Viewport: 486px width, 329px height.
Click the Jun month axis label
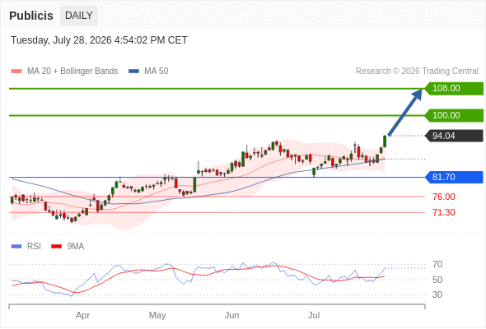point(231,315)
